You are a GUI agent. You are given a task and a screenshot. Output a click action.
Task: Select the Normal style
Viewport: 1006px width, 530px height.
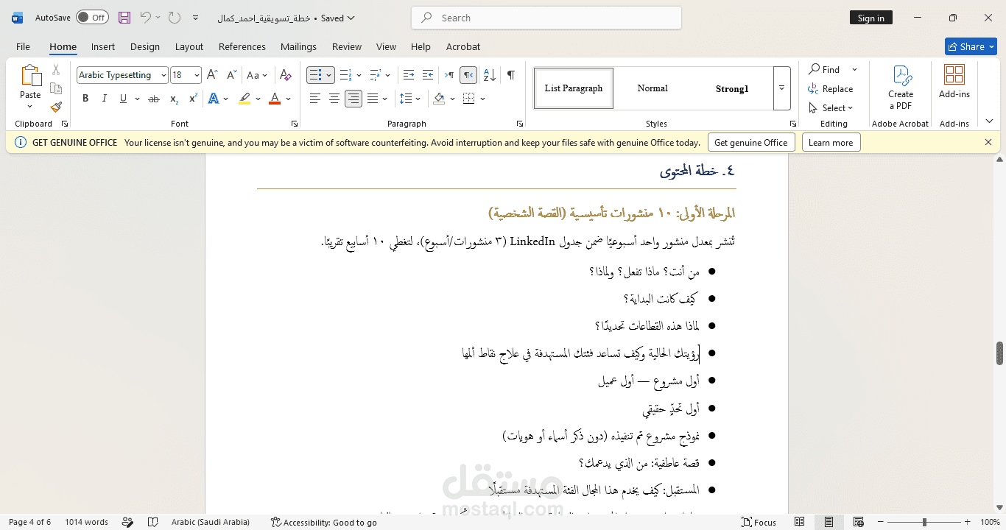click(x=653, y=88)
